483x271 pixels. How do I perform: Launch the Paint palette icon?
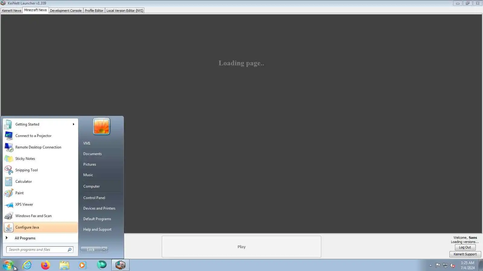coord(8,193)
